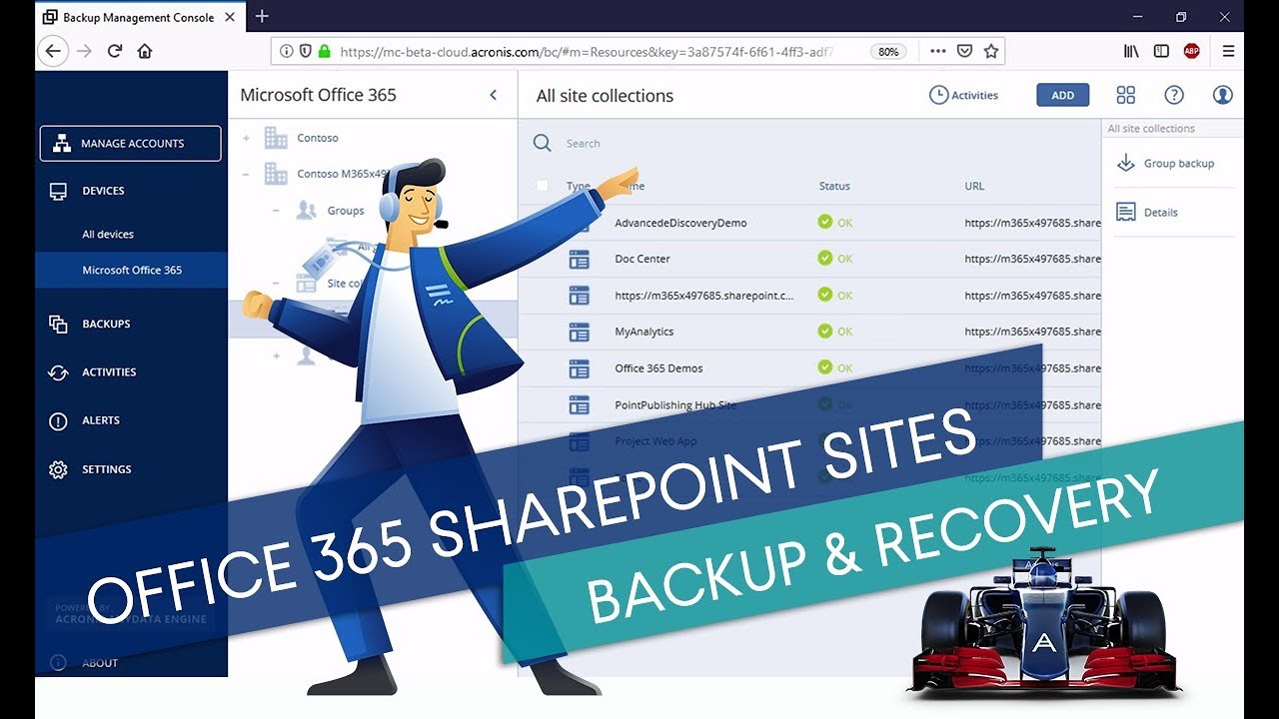The height and width of the screenshot is (719, 1279).
Task: Click the OK status of Doc Center
Action: click(x=835, y=259)
